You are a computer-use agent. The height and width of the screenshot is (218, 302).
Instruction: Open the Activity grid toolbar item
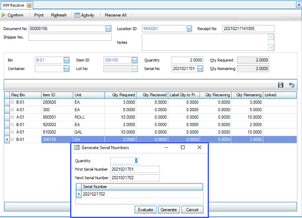[x=84, y=15]
